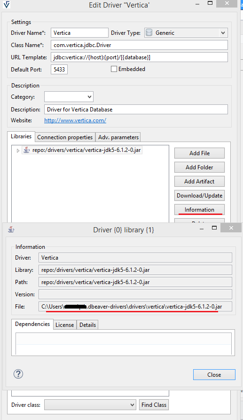
Task: Click the Path field in Information group
Action: coord(135,282)
